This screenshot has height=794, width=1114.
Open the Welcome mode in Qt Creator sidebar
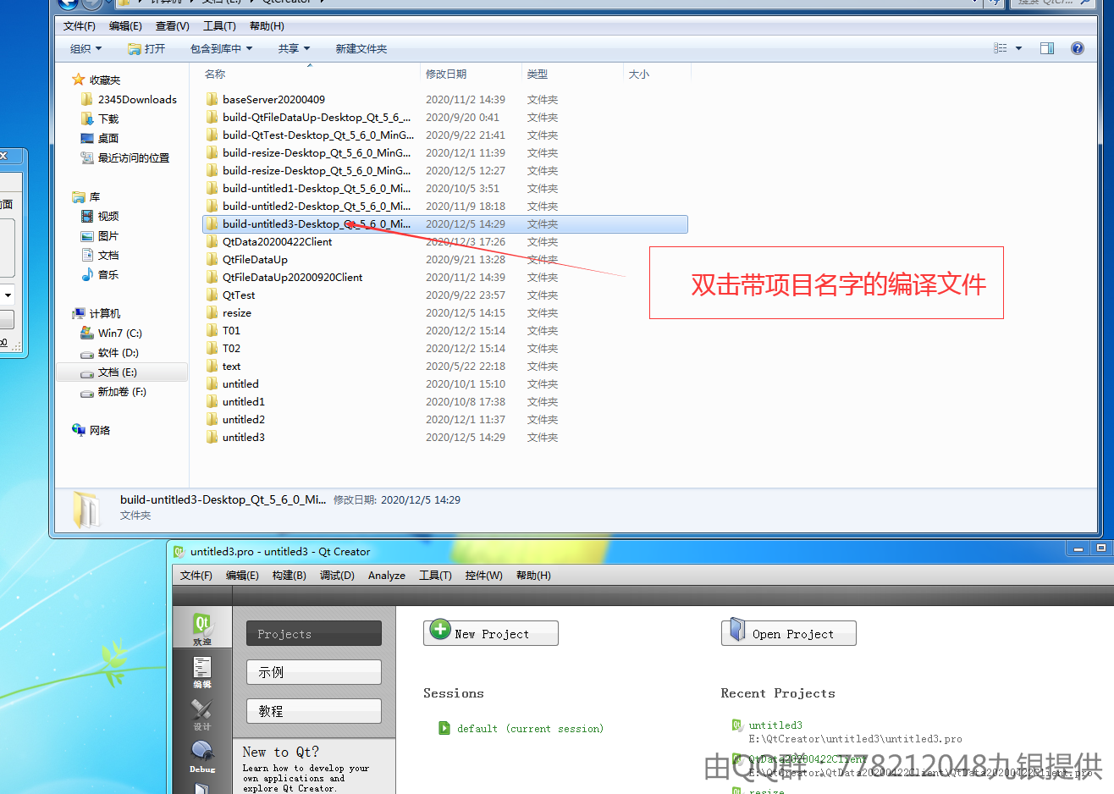tap(202, 629)
